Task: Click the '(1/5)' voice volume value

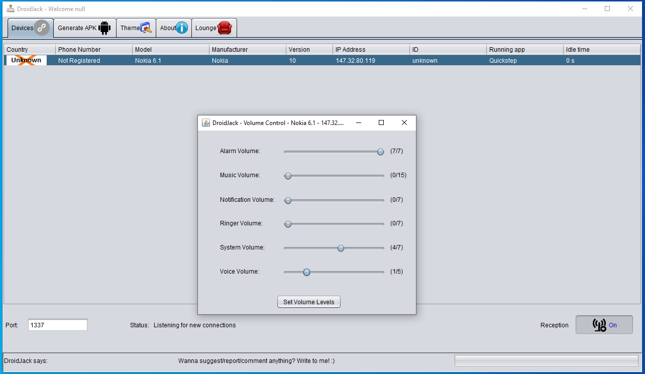Action: click(397, 272)
